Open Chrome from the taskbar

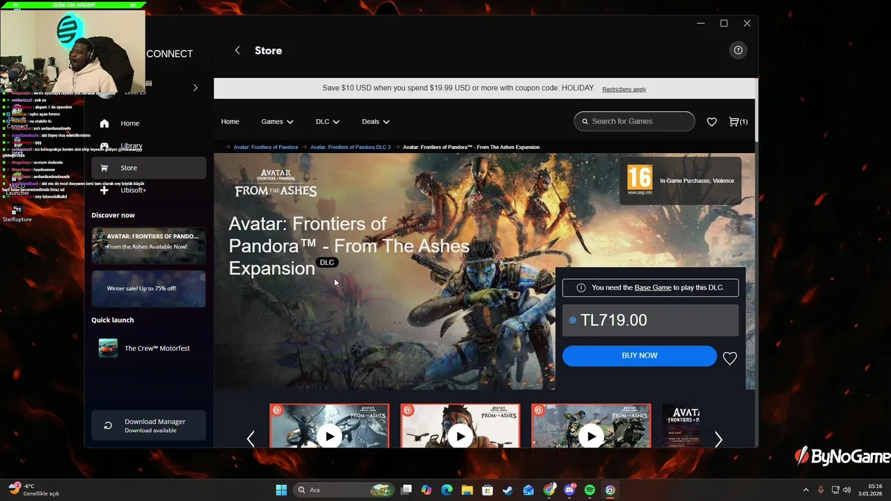pos(549,490)
